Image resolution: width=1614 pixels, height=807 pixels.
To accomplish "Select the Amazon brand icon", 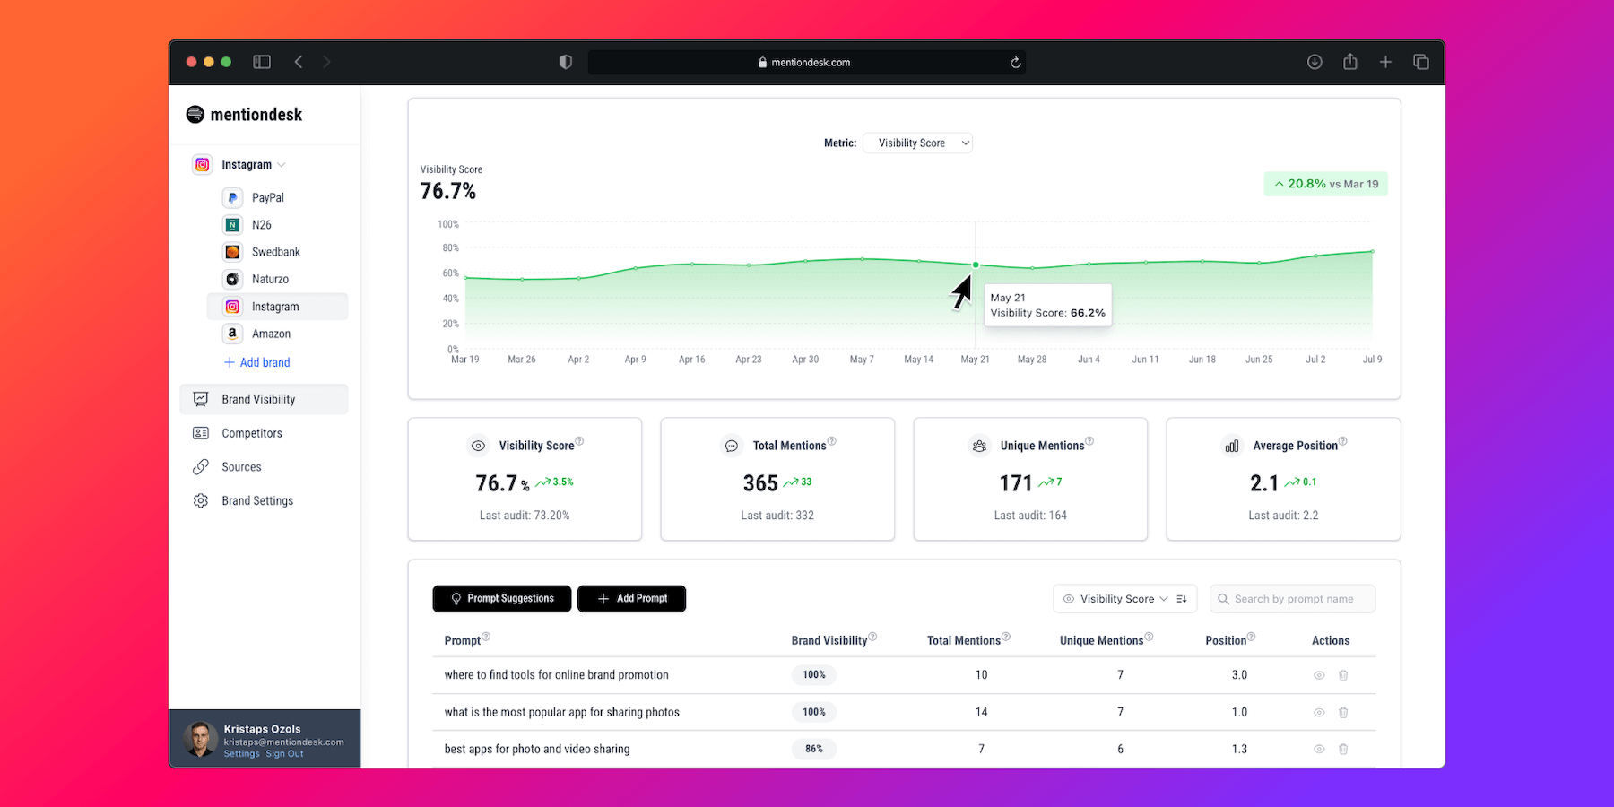I will pyautogui.click(x=232, y=334).
